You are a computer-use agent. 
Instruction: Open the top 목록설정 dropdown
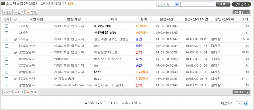tap(241, 12)
